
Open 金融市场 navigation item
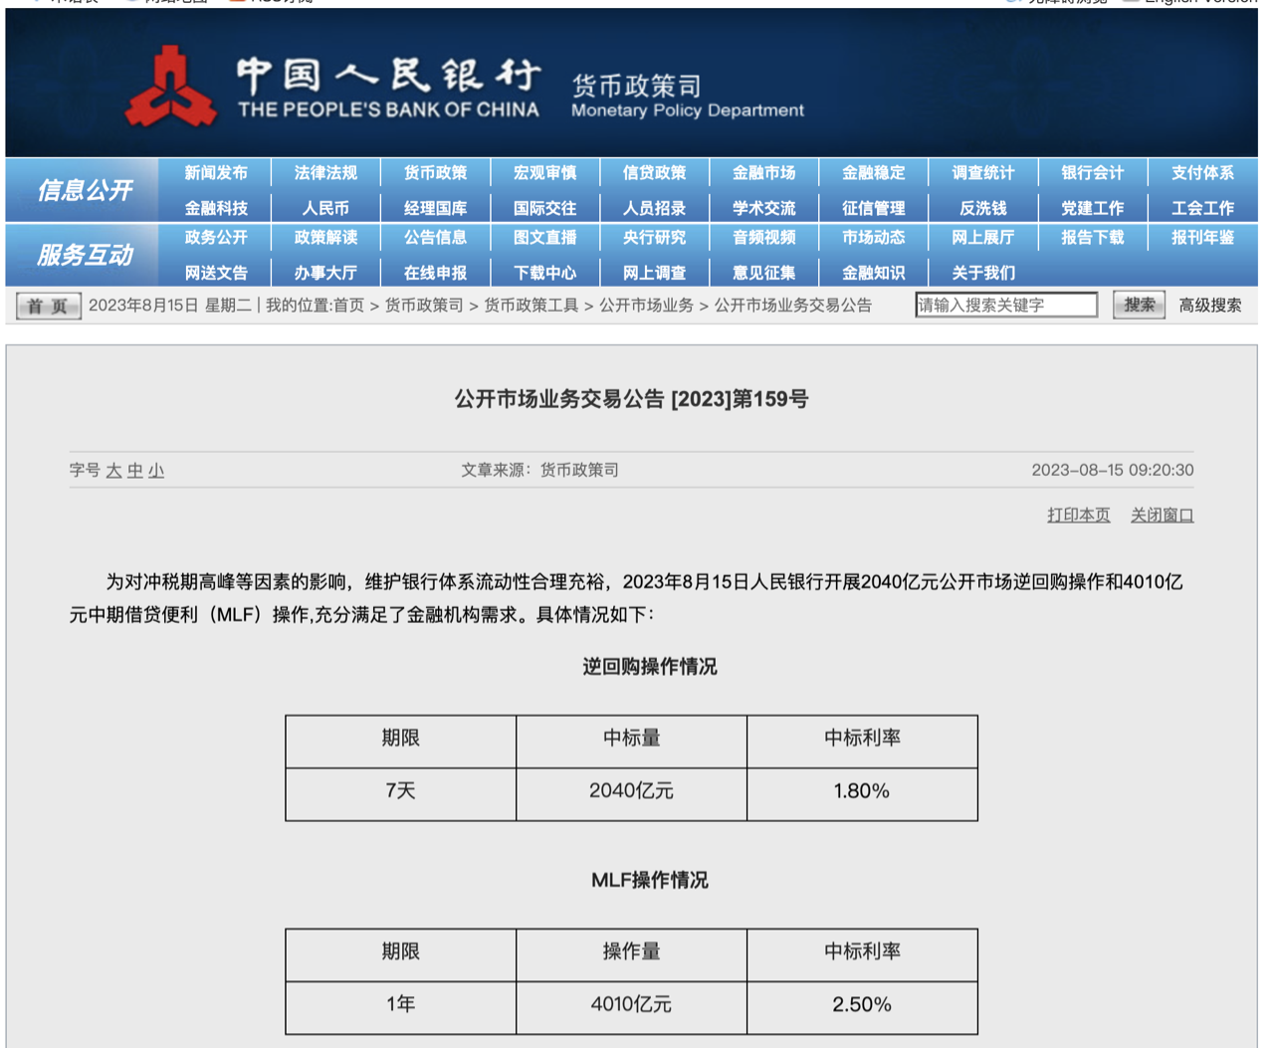pos(763,173)
